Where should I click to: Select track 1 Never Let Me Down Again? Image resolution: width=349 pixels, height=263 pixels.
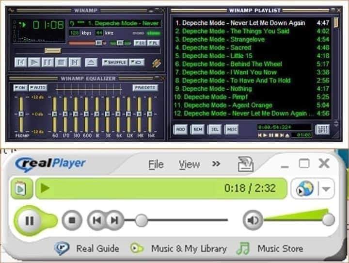point(252,23)
